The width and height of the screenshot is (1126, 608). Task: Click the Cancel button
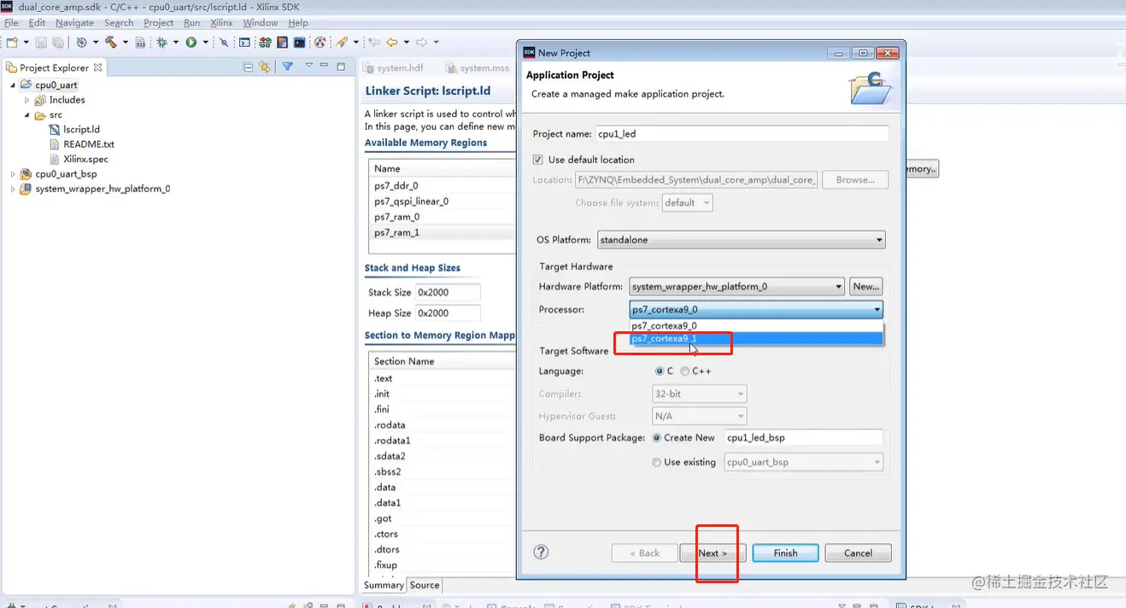pyautogui.click(x=858, y=553)
